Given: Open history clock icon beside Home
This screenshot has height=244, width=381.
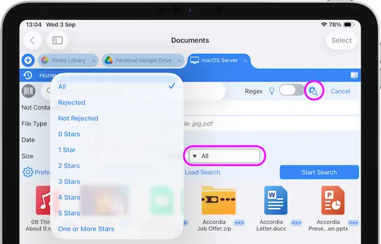Looking at the screenshot, I should (x=28, y=75).
